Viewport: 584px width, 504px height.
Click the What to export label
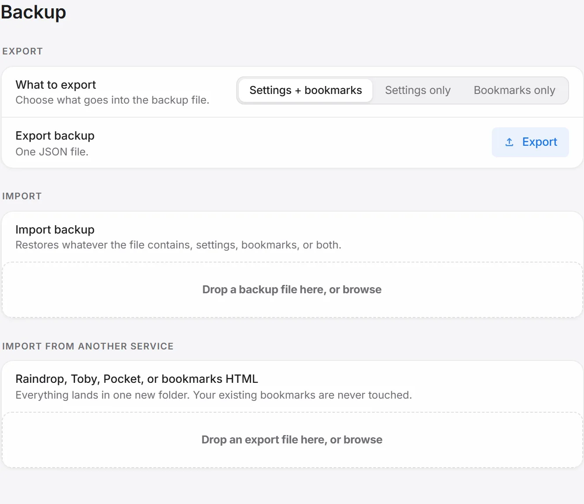56,85
